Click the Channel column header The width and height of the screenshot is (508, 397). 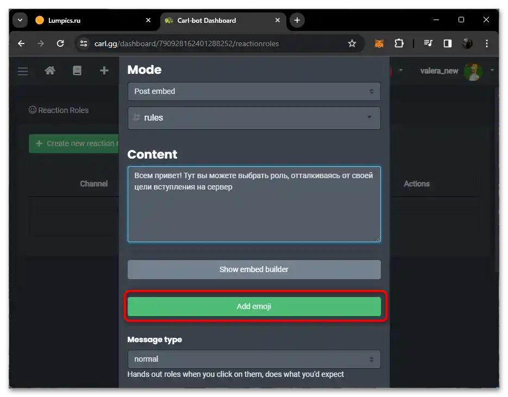click(93, 184)
